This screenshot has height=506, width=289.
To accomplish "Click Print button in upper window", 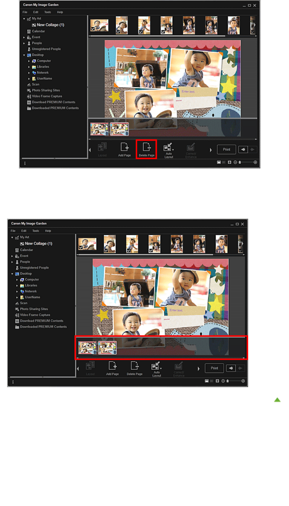I will pos(227,149).
